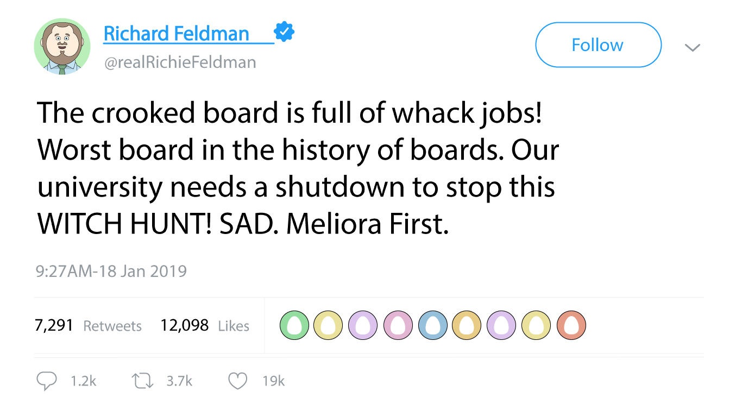Image resolution: width=742 pixels, height=417 pixels.
Task: Click the reply speech bubble icon
Action: (x=47, y=381)
